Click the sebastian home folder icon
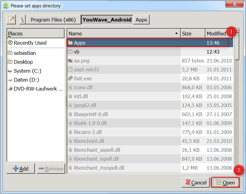 point(10,53)
